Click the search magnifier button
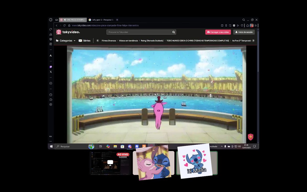This screenshot has width=307, height=192. click(173, 32)
